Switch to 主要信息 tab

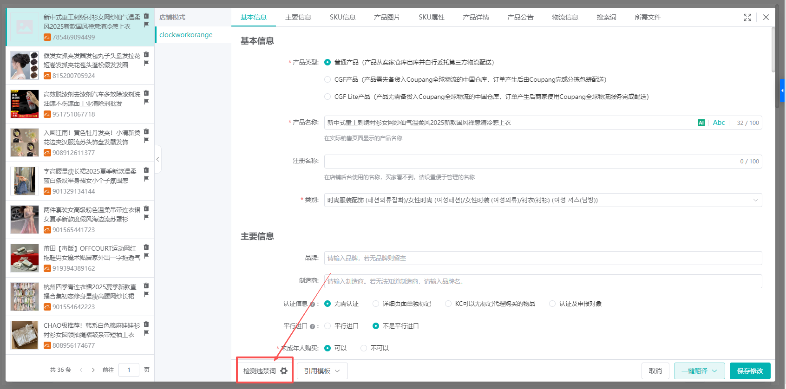(x=298, y=17)
